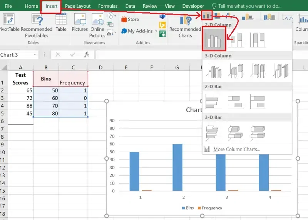Switch to the Page Layout tab
The image size is (308, 220).
(78, 6)
